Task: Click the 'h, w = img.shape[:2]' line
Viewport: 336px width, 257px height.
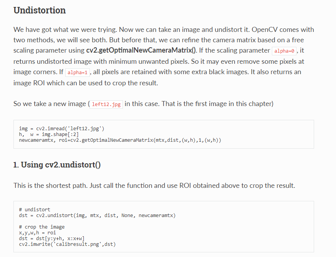Action: pyautogui.click(x=49, y=134)
